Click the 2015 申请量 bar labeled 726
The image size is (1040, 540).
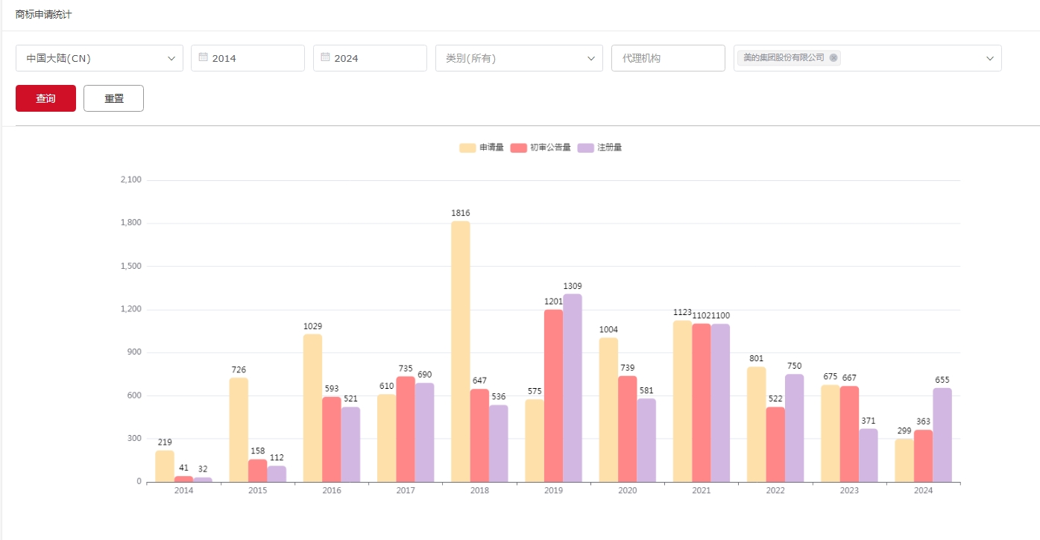[239, 430]
